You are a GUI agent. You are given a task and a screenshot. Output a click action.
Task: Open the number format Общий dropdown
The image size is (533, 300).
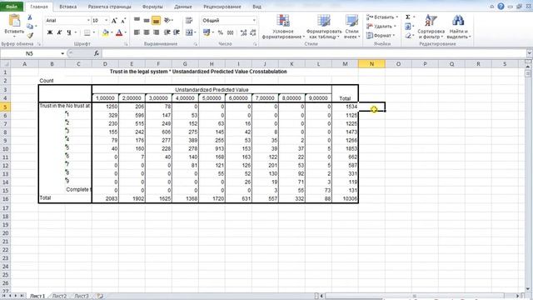(x=254, y=20)
